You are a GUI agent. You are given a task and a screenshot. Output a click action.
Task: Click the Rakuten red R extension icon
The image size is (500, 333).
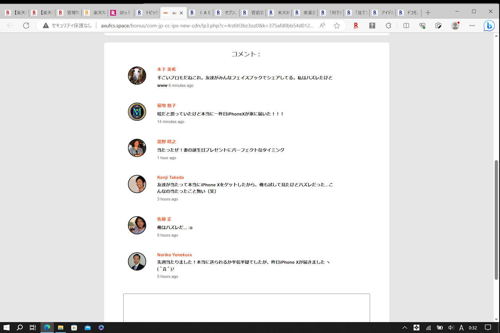[x=356, y=26]
